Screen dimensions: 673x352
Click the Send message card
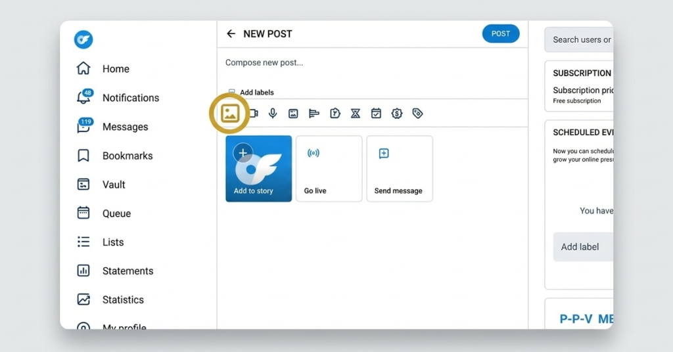(399, 169)
